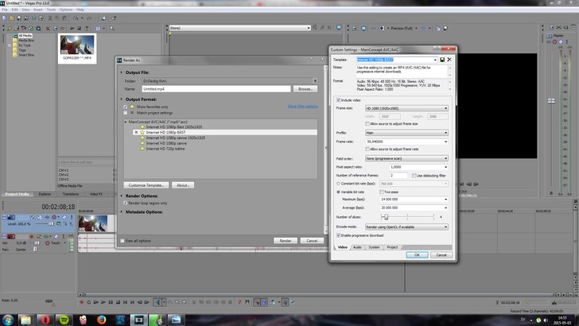This screenshot has width=579, height=326.
Task: Click the Firefox icon in the taskbar
Action: pyautogui.click(x=100, y=319)
